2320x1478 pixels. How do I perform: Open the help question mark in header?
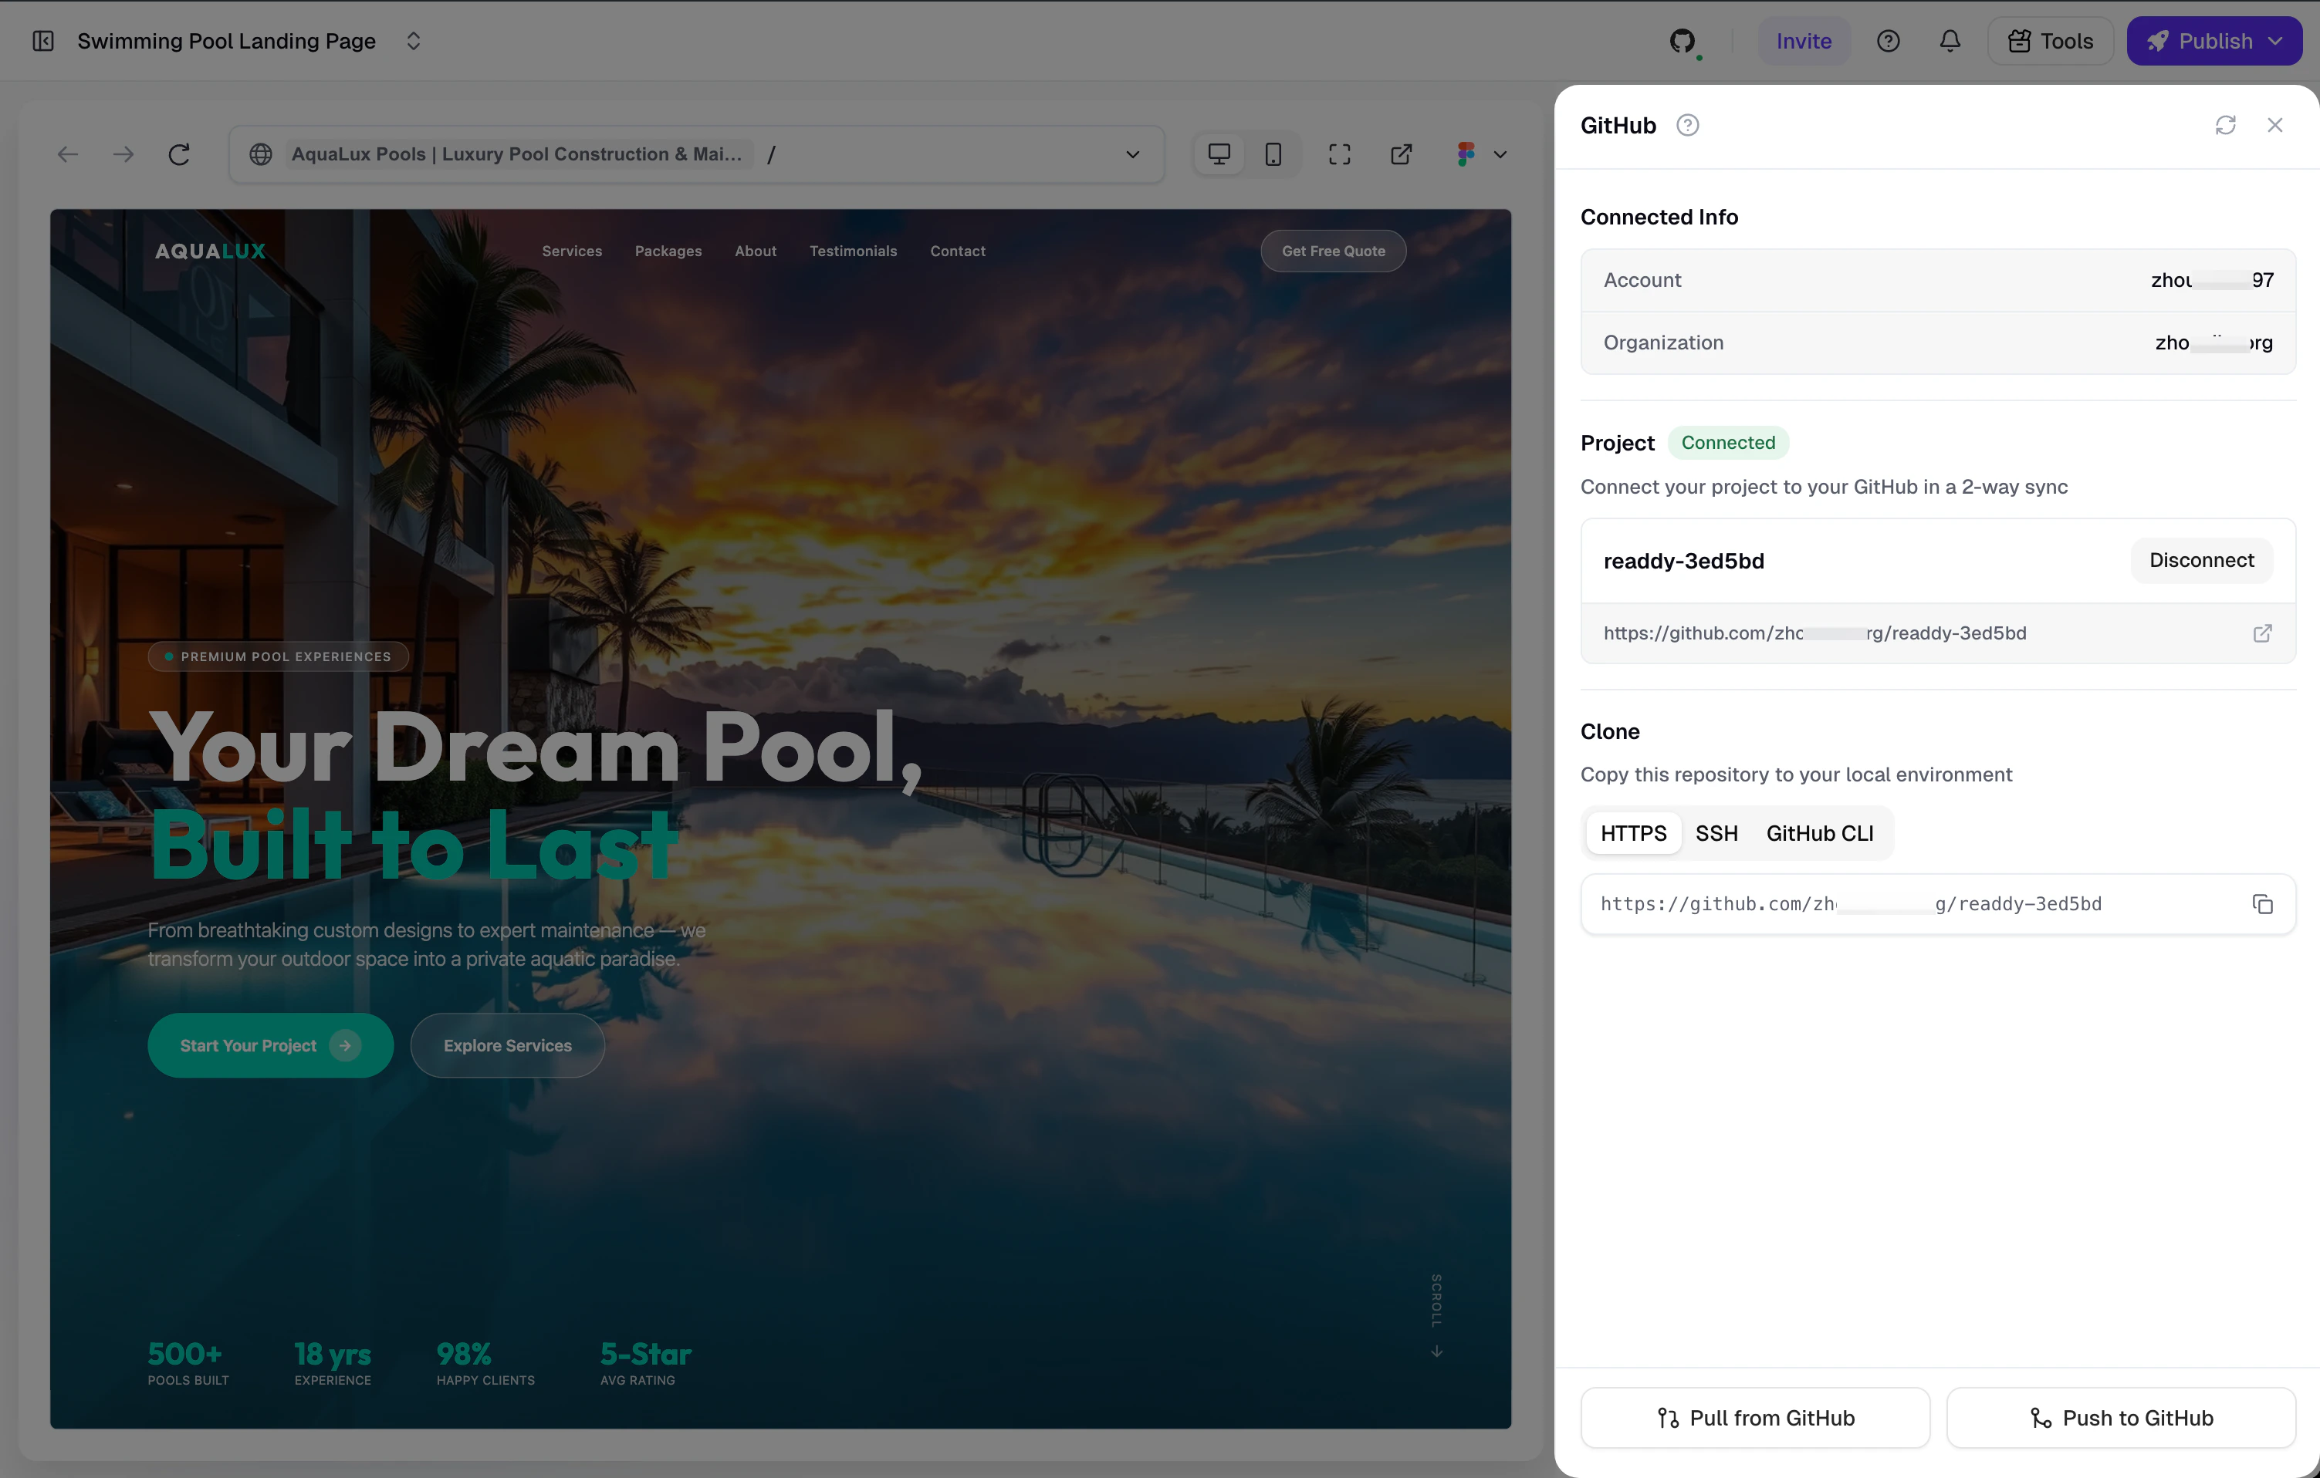[1887, 40]
